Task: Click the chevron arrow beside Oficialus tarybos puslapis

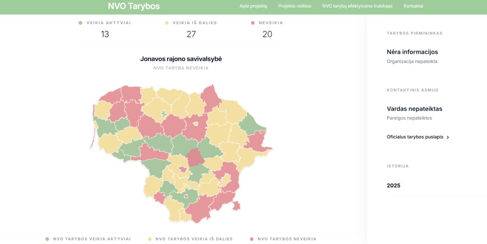Action: (448, 138)
